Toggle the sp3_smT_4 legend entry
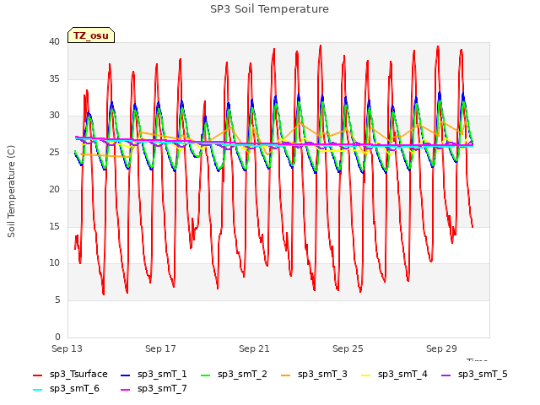540x405 pixels. click(x=394, y=375)
